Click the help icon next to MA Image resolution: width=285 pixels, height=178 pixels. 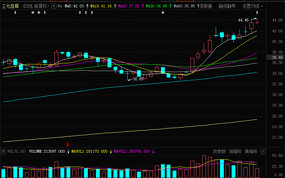53,6
